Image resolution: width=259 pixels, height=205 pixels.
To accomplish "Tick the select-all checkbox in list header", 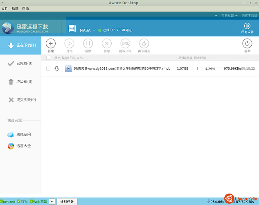I will [x=48, y=58].
